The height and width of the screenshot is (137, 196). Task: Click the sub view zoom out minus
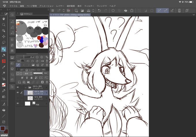[x=37, y=57]
